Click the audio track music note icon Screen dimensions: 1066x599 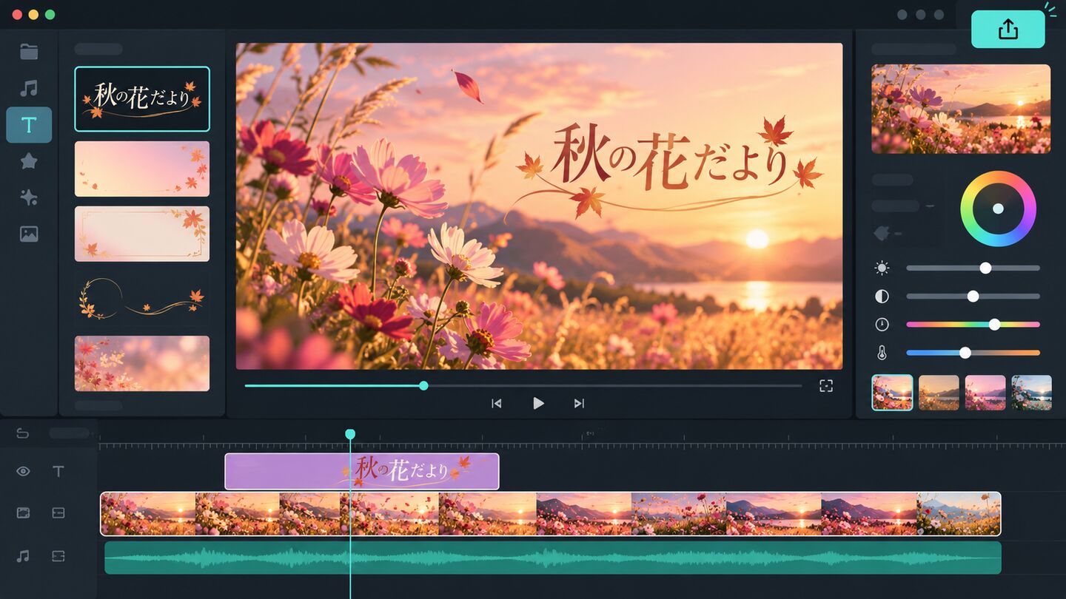23,556
